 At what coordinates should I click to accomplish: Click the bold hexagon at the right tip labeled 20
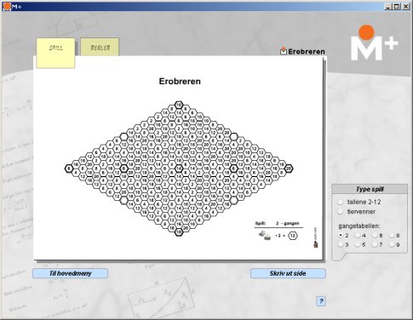click(x=289, y=169)
